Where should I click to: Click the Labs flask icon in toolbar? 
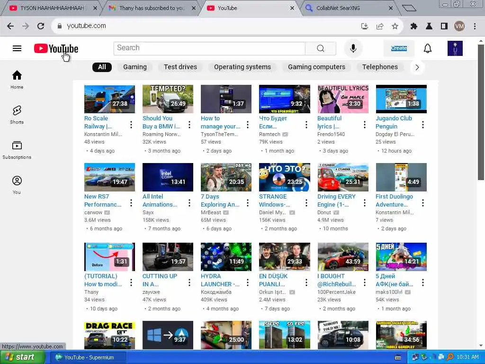(x=429, y=26)
